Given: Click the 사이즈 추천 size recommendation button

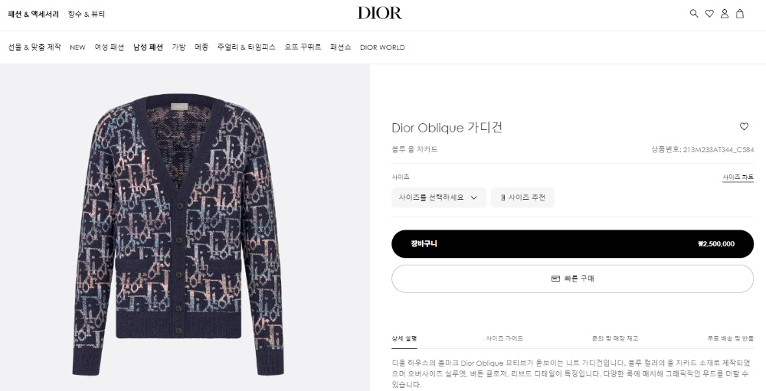Looking at the screenshot, I should [522, 197].
